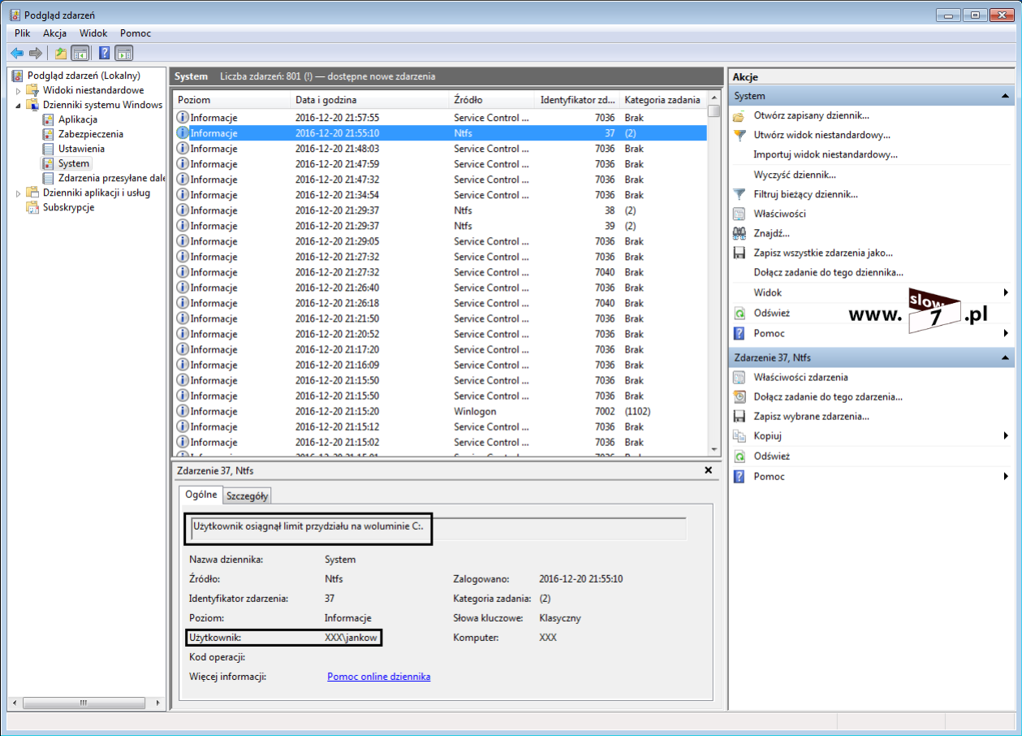Open the Subskrypcje node

pyautogui.click(x=68, y=207)
